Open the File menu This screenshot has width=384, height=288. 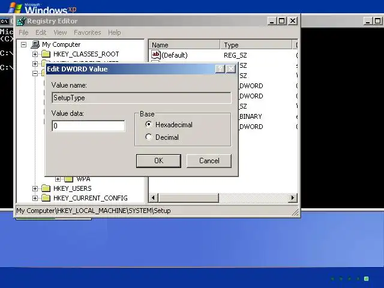[x=23, y=32]
